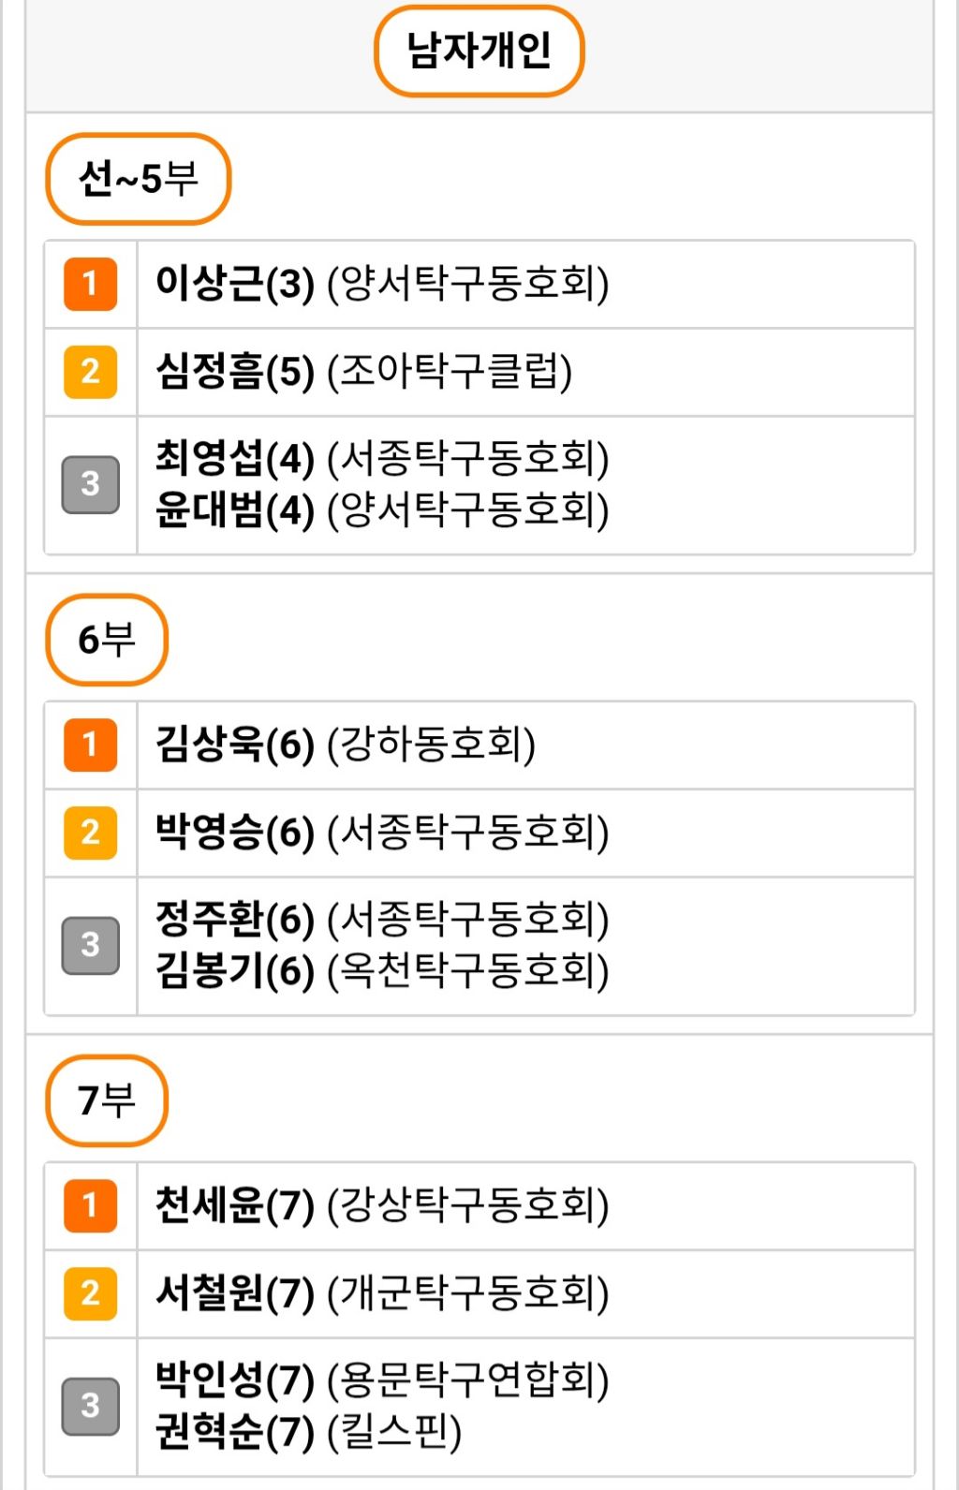The width and height of the screenshot is (959, 1490).
Task: Click 3rd place badge in 6부
Action: tap(90, 945)
